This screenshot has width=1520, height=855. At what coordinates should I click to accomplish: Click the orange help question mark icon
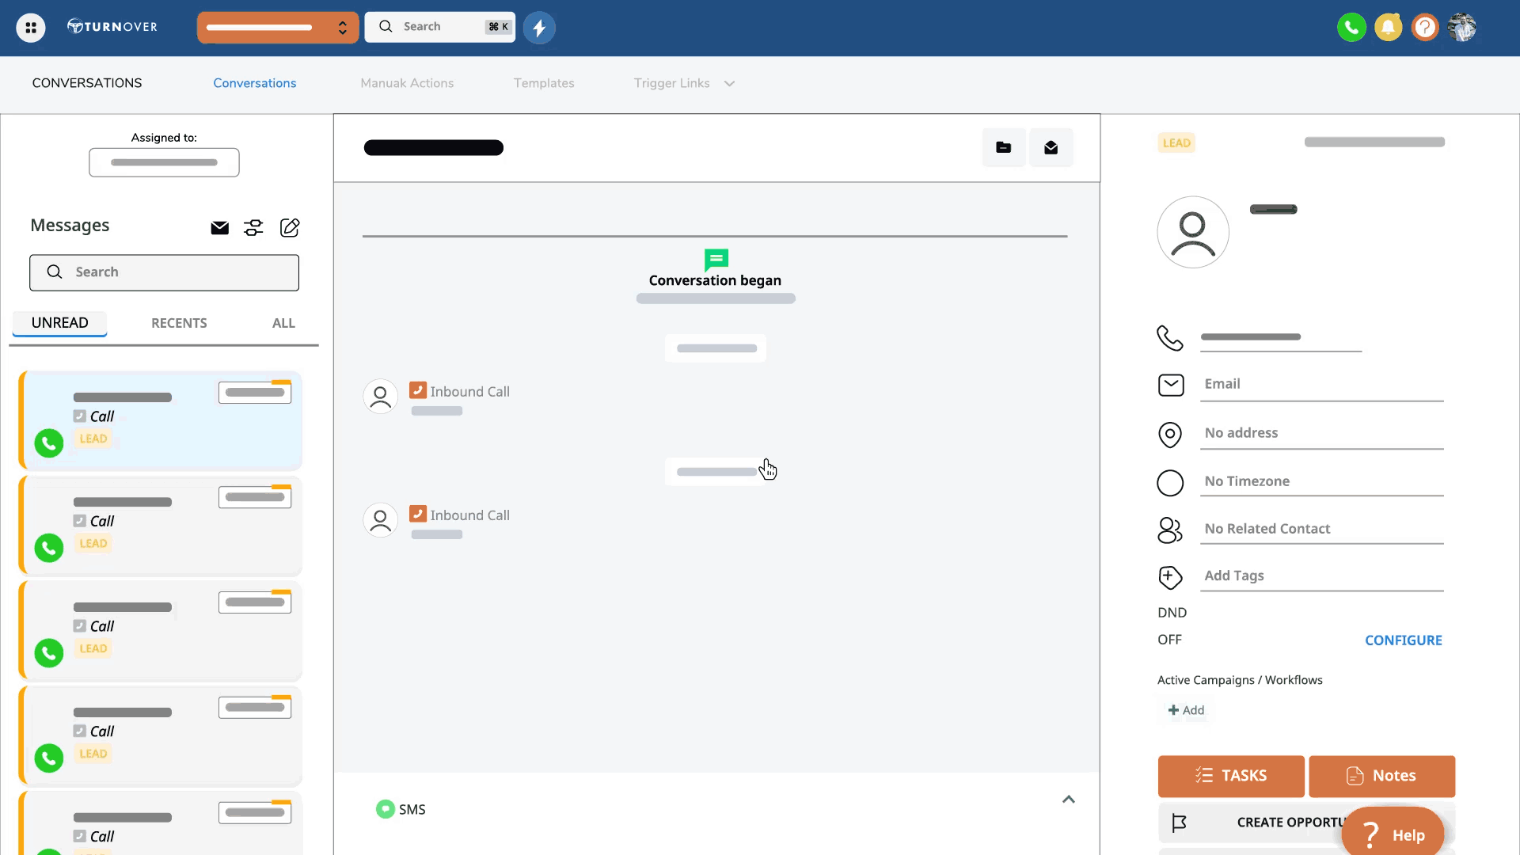1424,28
